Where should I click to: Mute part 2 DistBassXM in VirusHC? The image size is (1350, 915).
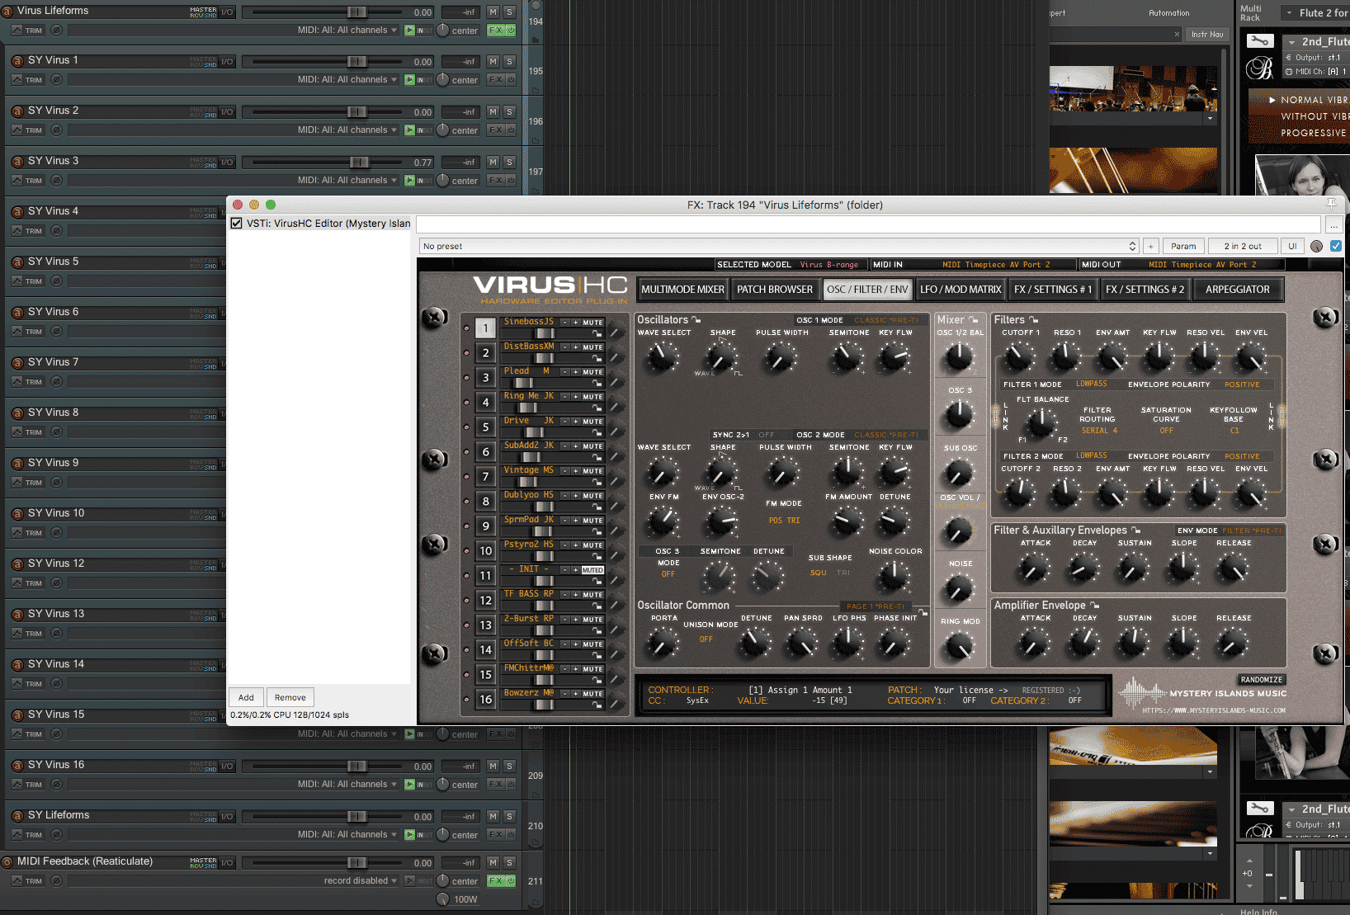pos(592,347)
